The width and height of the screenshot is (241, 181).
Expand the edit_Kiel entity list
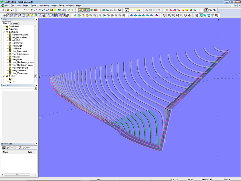pyautogui.click(x=7, y=40)
